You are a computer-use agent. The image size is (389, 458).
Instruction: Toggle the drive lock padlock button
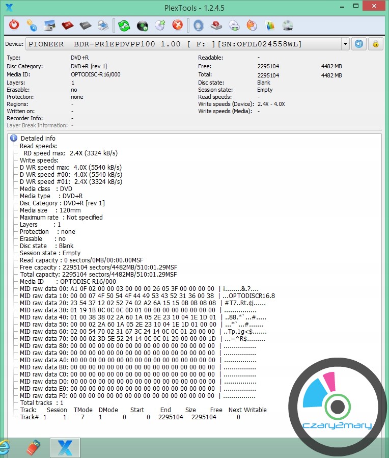(x=376, y=44)
